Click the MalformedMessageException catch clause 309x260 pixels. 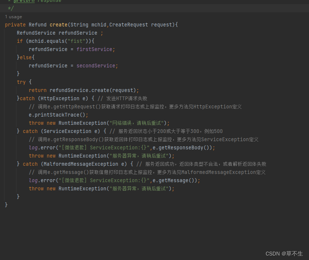[x=74, y=164]
